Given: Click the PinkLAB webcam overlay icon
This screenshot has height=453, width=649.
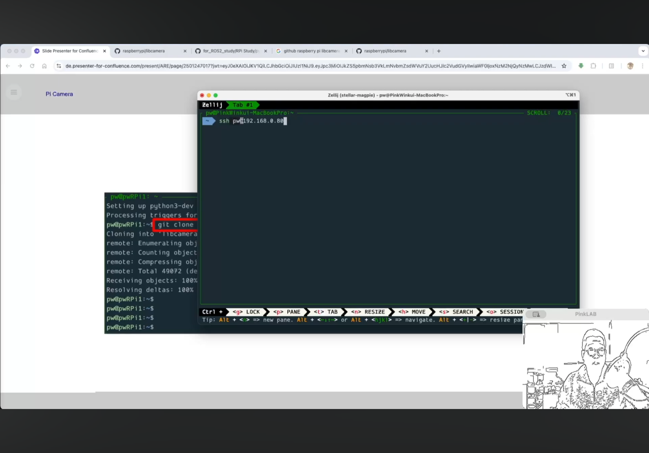Looking at the screenshot, I should click(536, 314).
